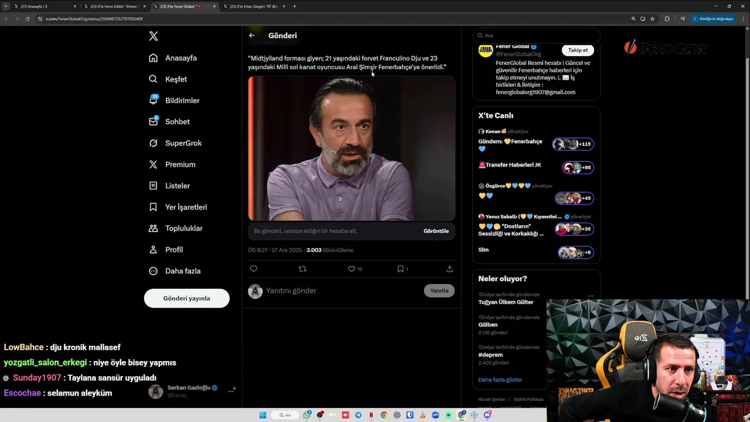Open the post image of bearded man
Screen dimensions: 750x422
[352, 148]
